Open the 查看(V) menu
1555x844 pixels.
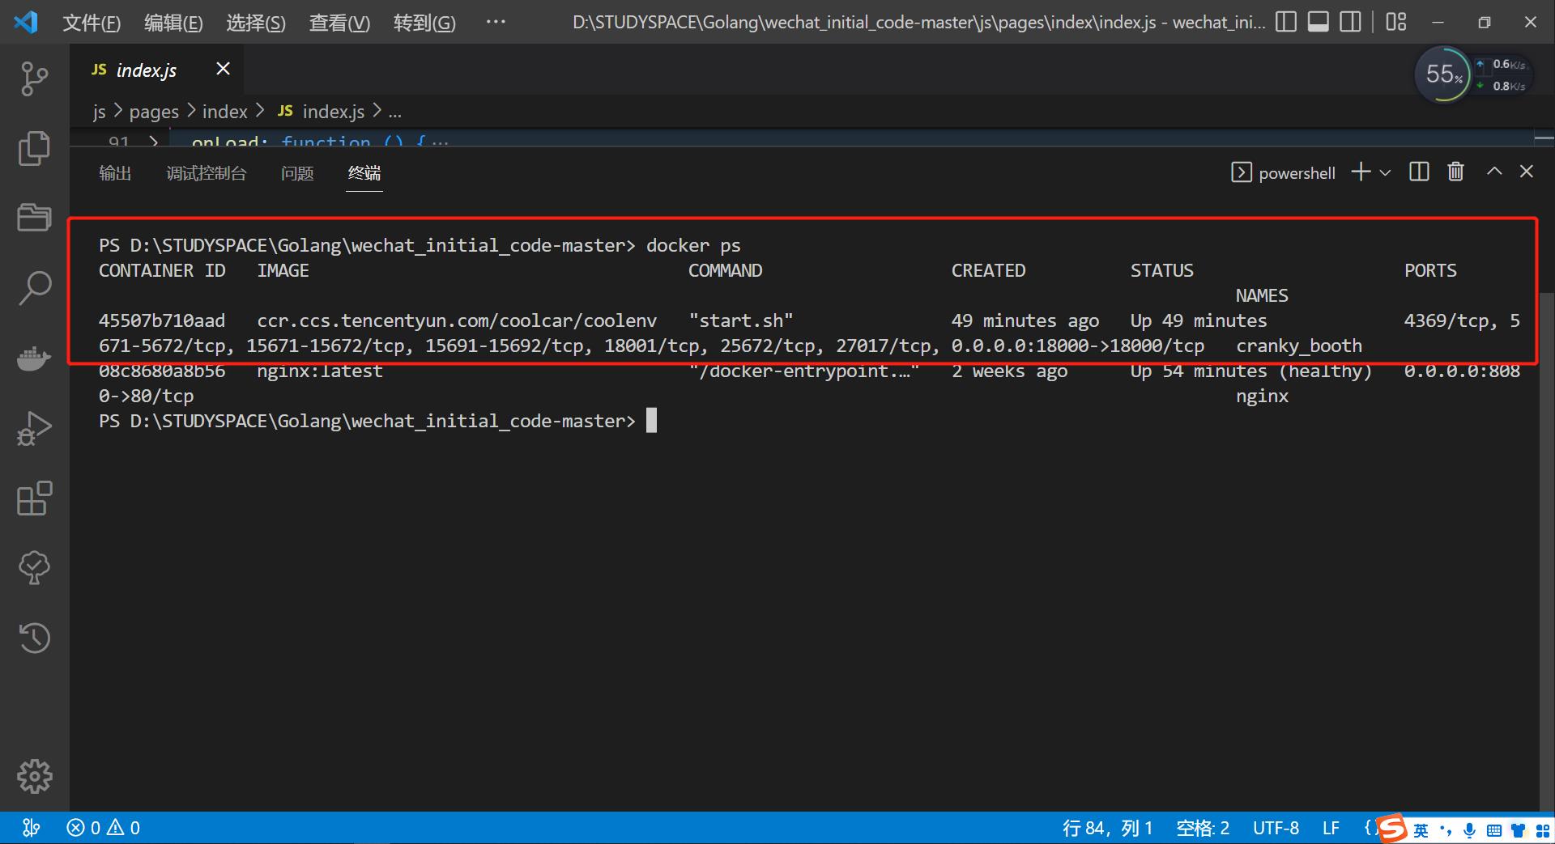[339, 23]
